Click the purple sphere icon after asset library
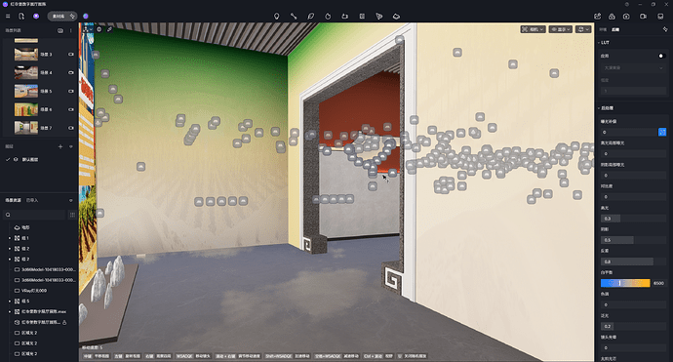The height and width of the screenshot is (362, 673). point(86,17)
